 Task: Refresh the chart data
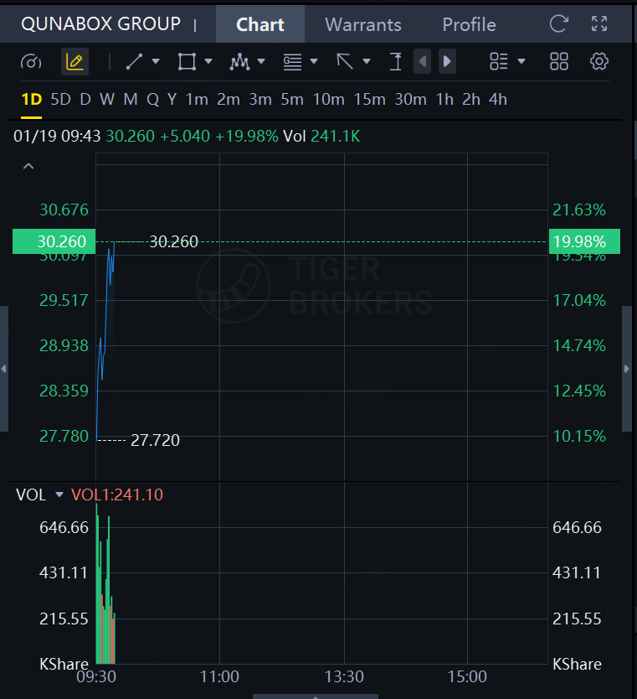pos(559,24)
